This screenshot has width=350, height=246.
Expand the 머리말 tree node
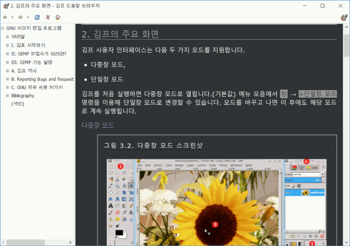[8, 37]
